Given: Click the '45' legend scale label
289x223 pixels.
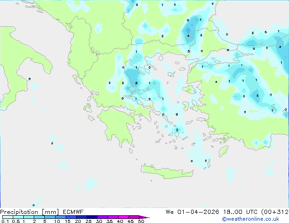Looking at the screenshot, I should click(x=131, y=221).
